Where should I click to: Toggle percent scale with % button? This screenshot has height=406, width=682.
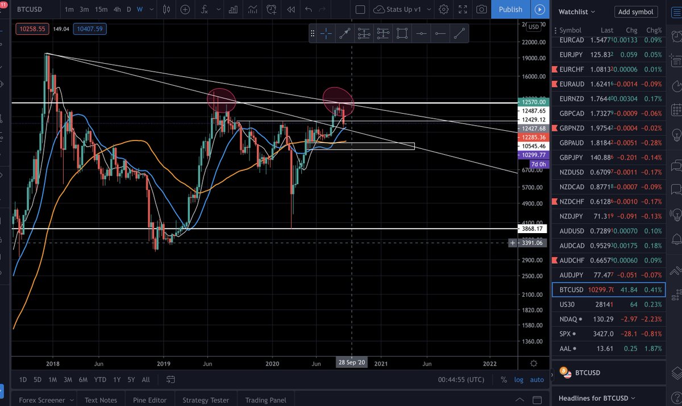click(504, 379)
